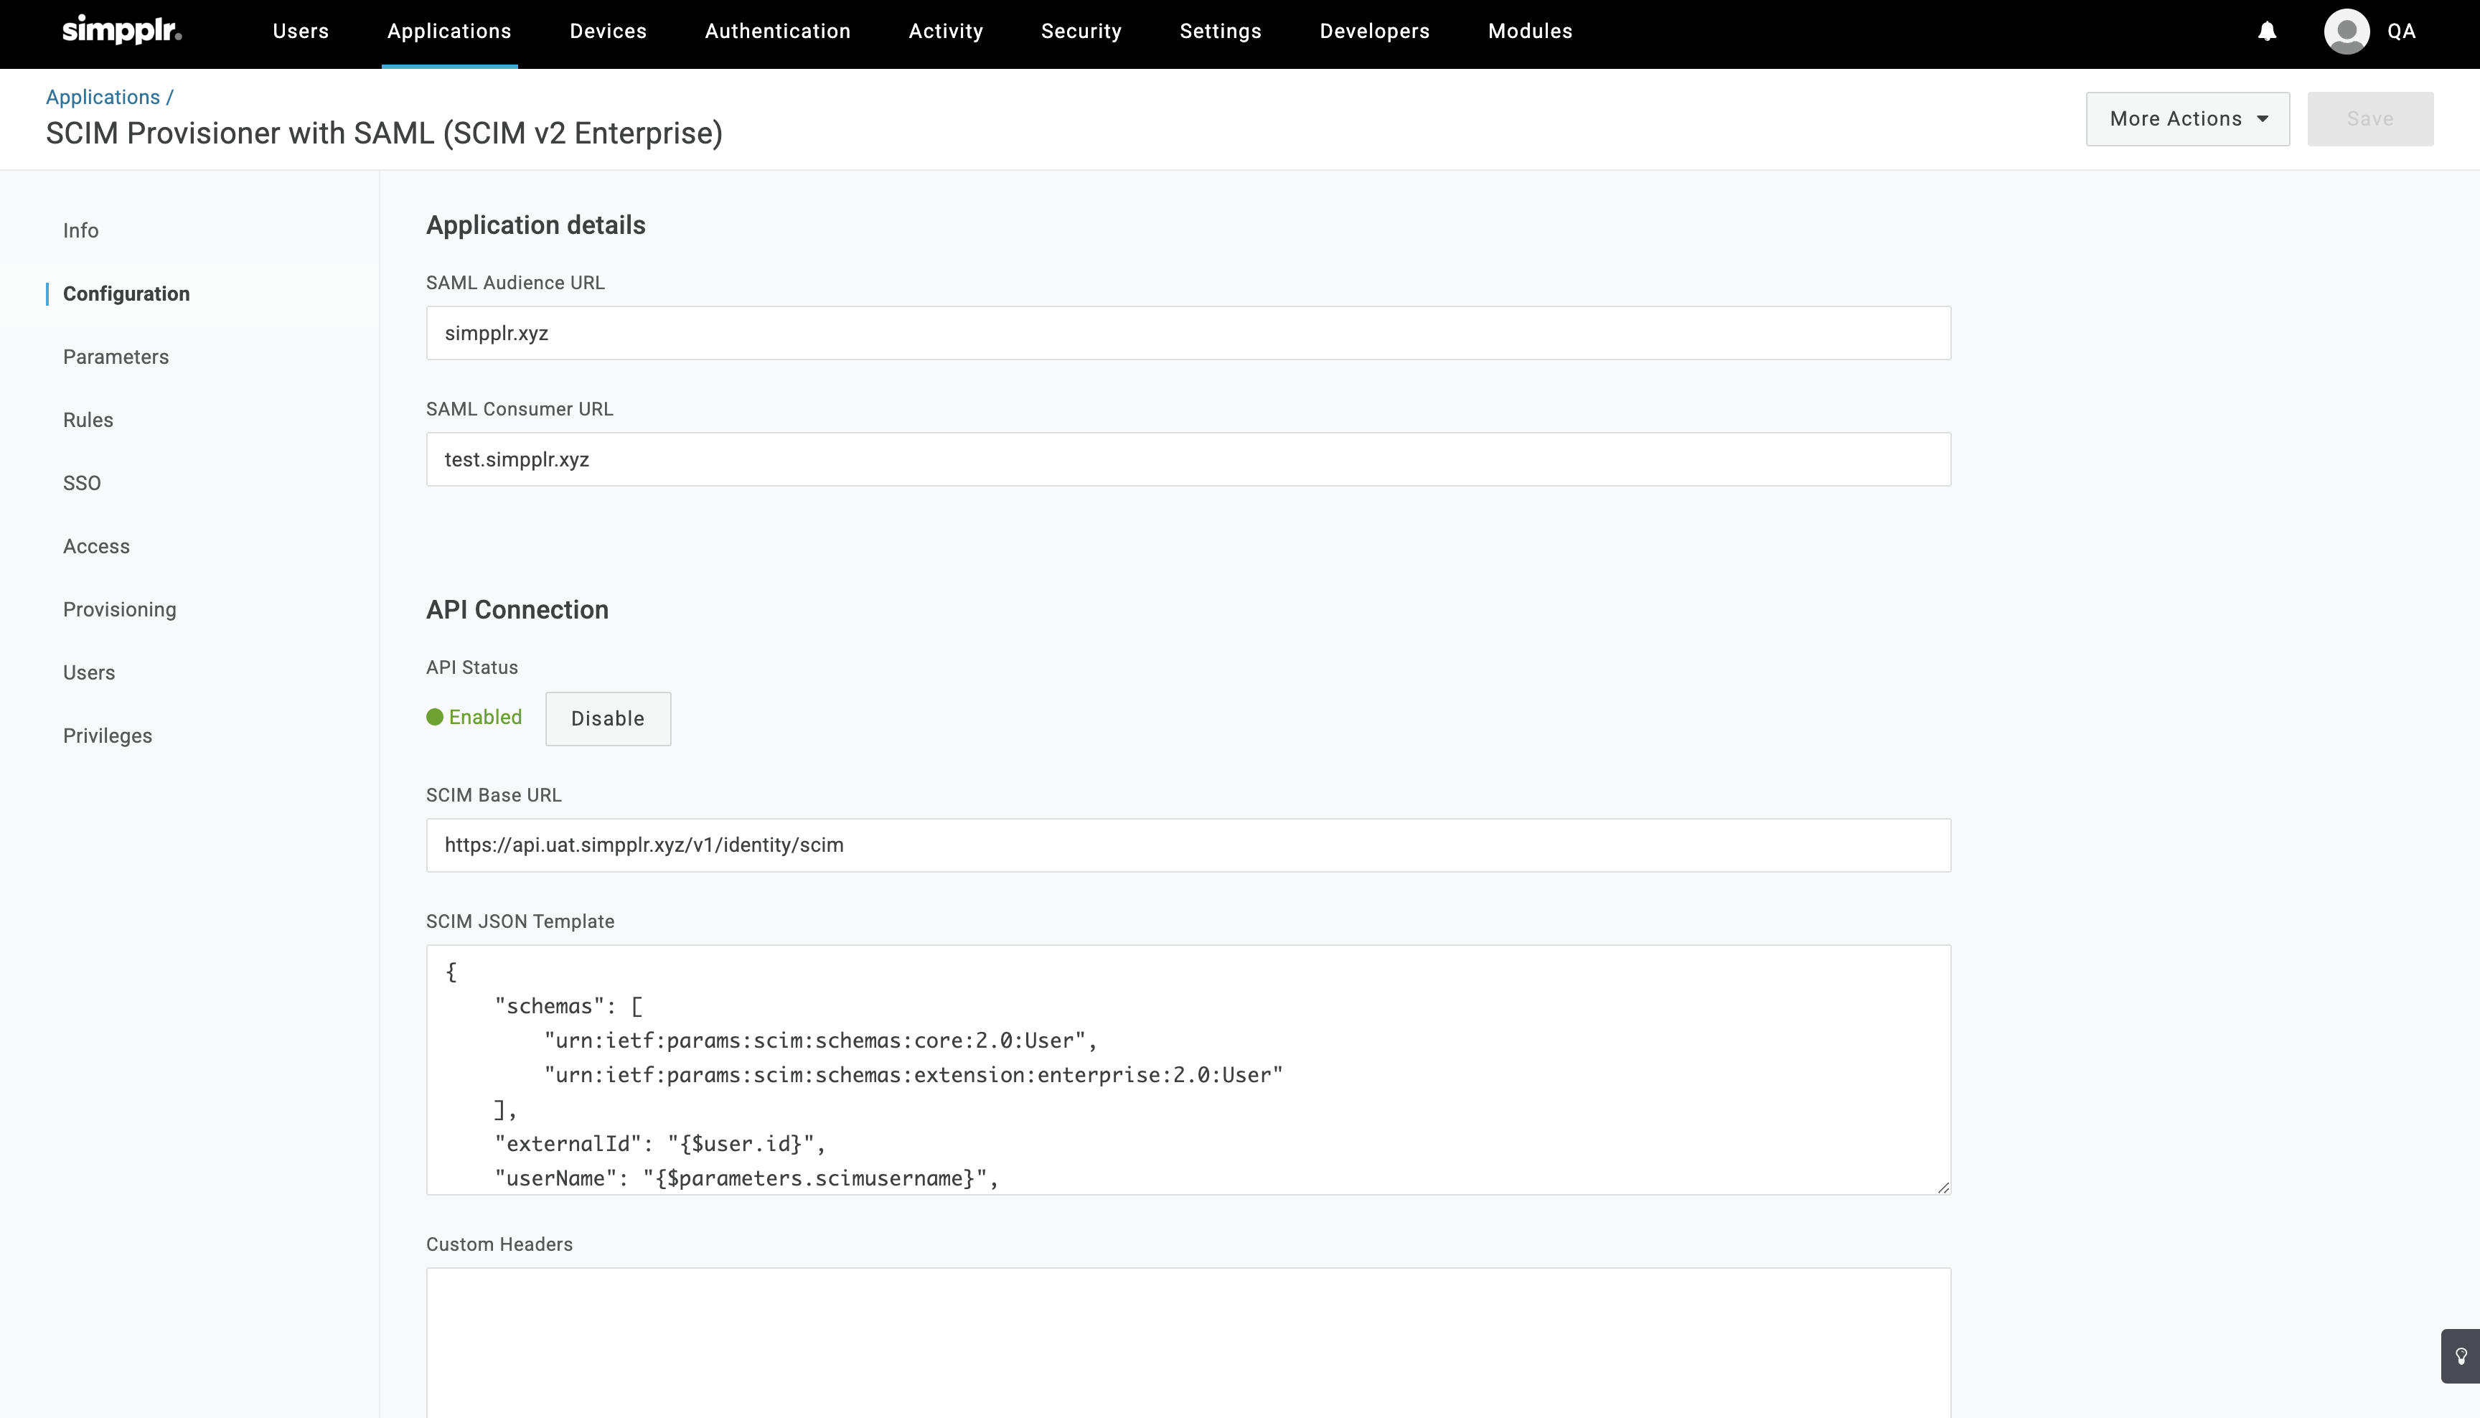Click into the SAML Audience URL field
The height and width of the screenshot is (1418, 2480).
click(1188, 333)
